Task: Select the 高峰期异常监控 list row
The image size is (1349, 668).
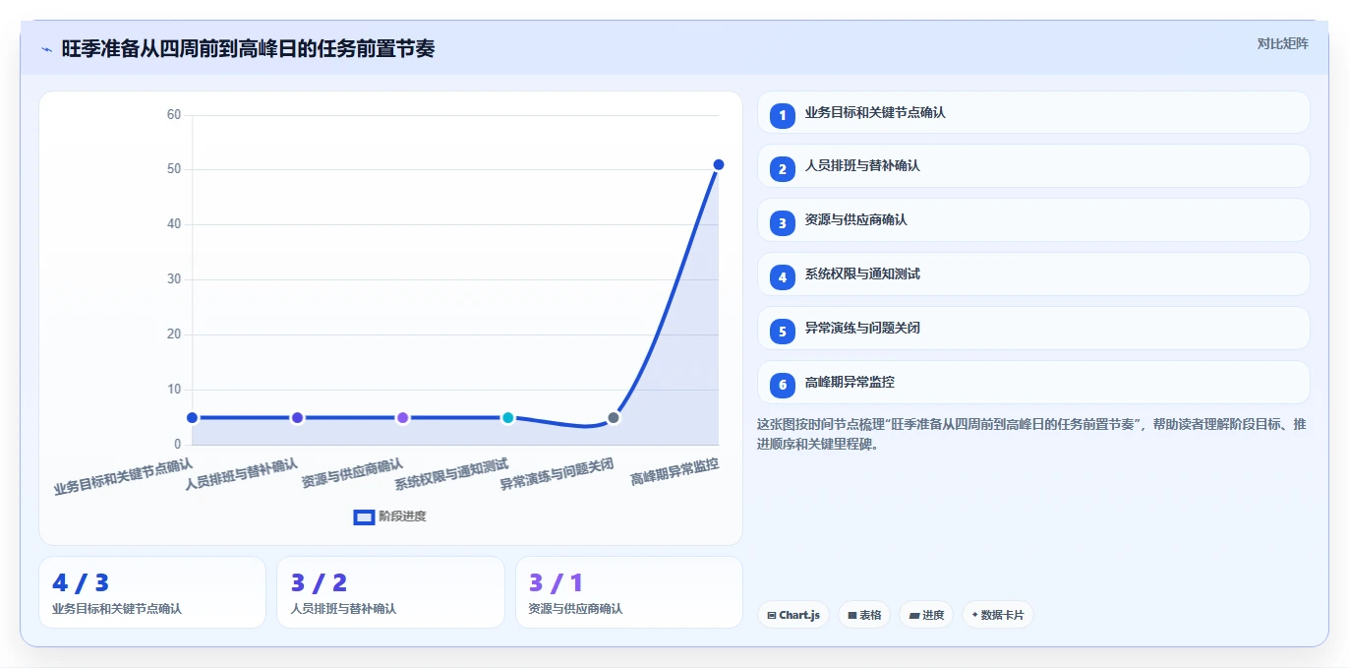Action: 1033,383
